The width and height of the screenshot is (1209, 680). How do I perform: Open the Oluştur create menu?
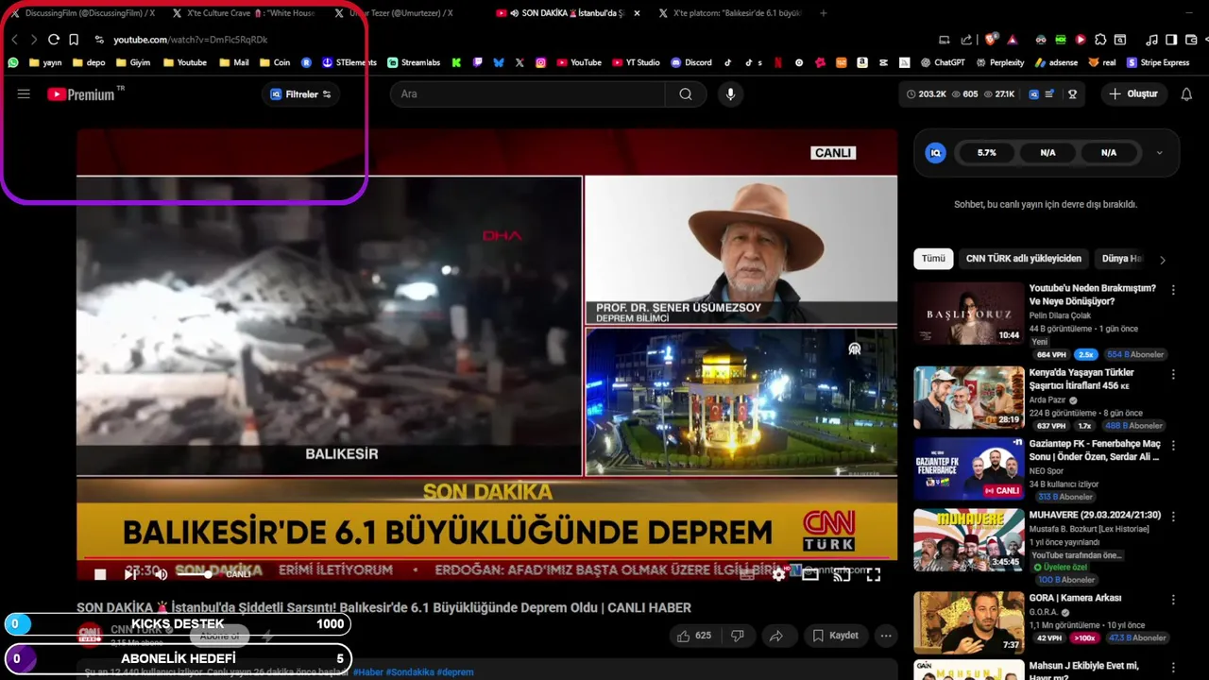coord(1133,94)
